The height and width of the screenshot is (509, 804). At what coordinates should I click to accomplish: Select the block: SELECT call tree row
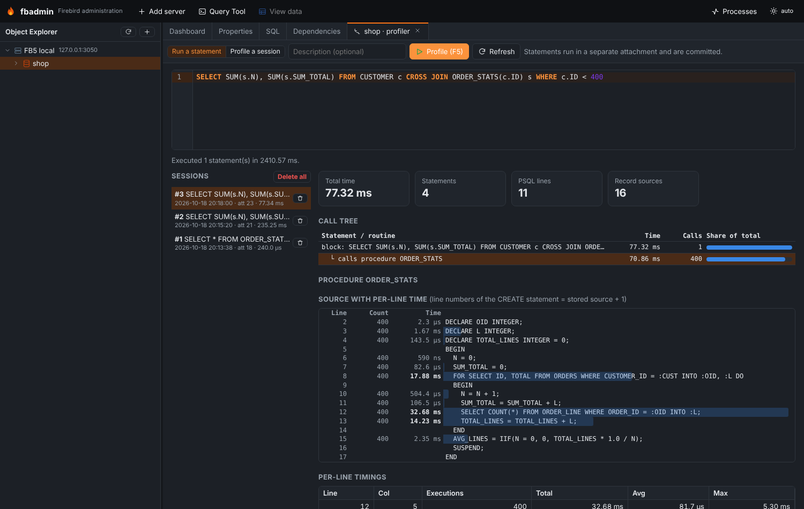tap(557, 247)
